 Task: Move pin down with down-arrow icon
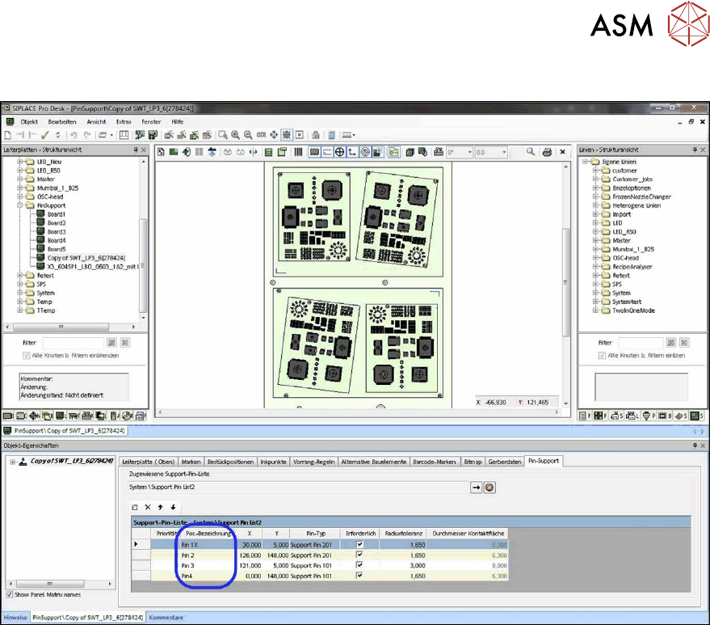[173, 507]
